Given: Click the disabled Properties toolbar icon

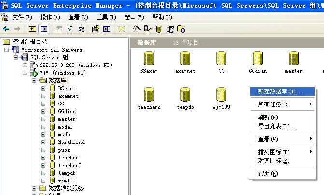Looking at the screenshot, I should [58, 29].
